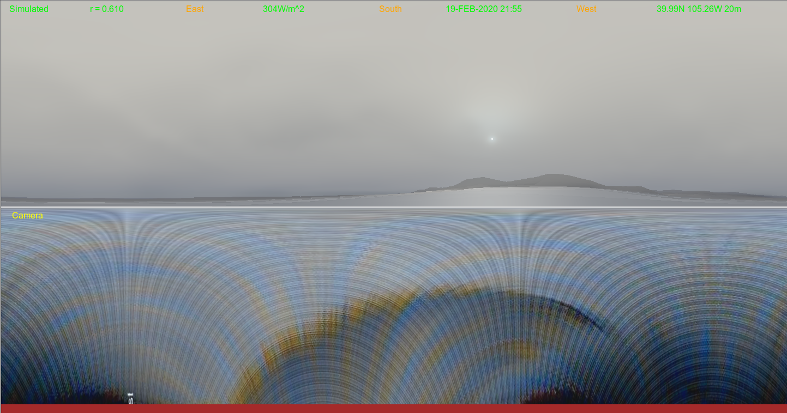The image size is (787, 413).
Task: Click the orange "East" direction marker
Action: click(x=195, y=9)
